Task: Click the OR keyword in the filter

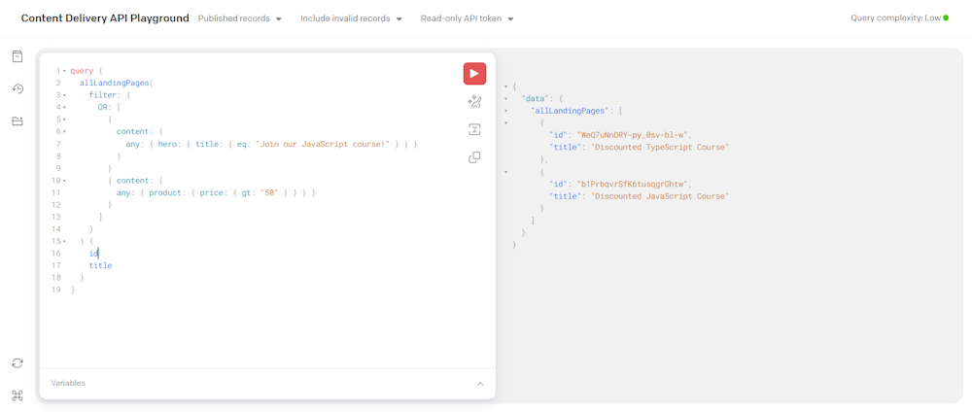Action: (x=103, y=108)
